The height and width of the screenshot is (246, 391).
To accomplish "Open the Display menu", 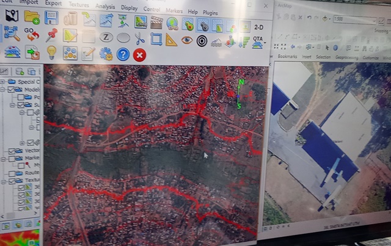I will point(130,8).
